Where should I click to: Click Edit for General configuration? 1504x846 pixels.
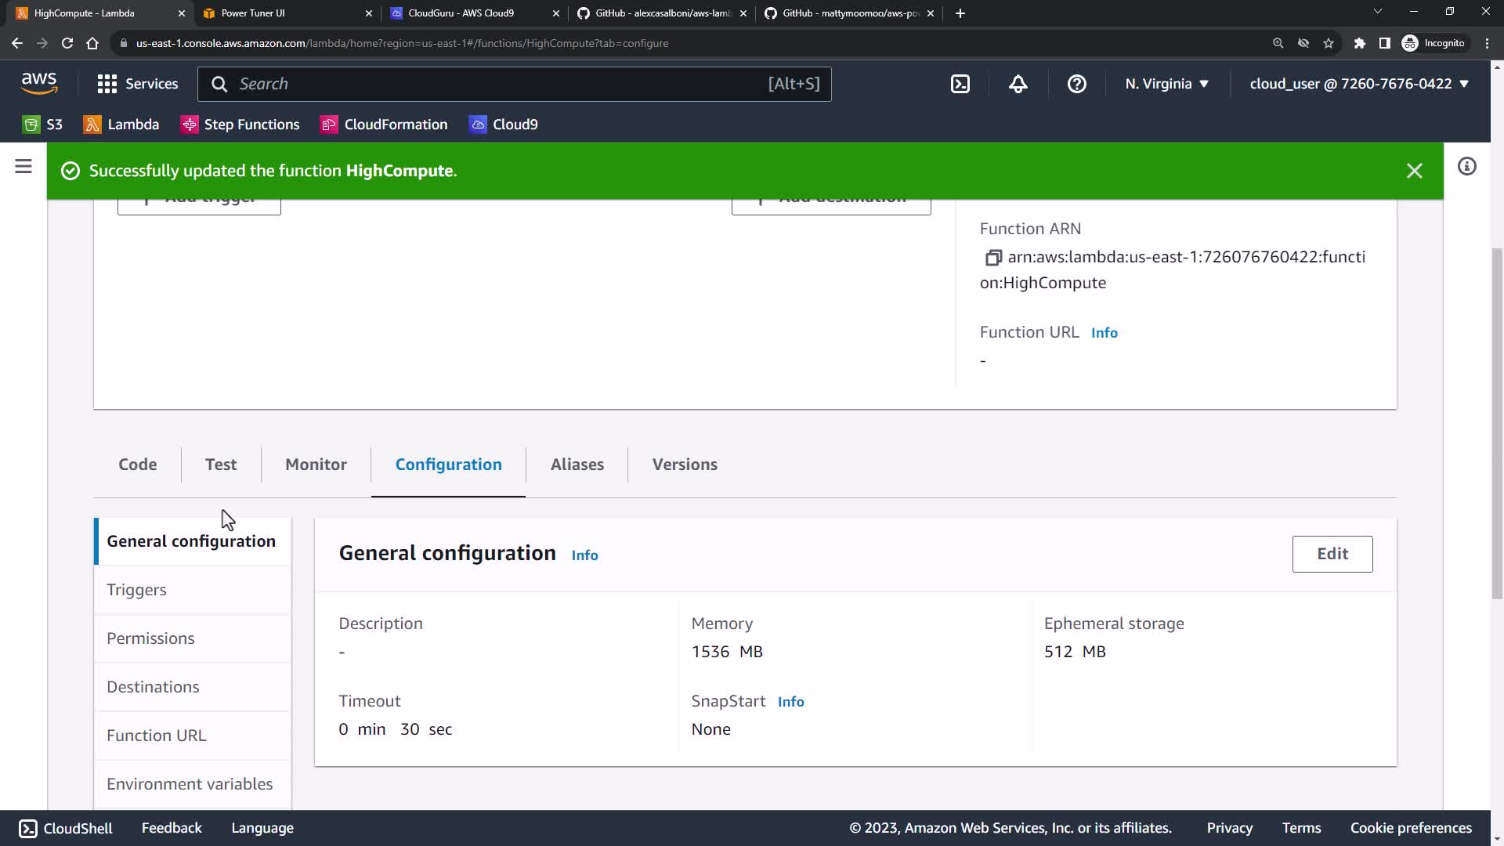click(1332, 554)
